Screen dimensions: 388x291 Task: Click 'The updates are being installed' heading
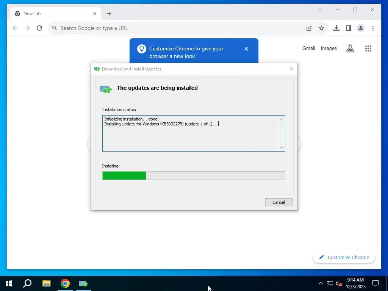point(157,88)
